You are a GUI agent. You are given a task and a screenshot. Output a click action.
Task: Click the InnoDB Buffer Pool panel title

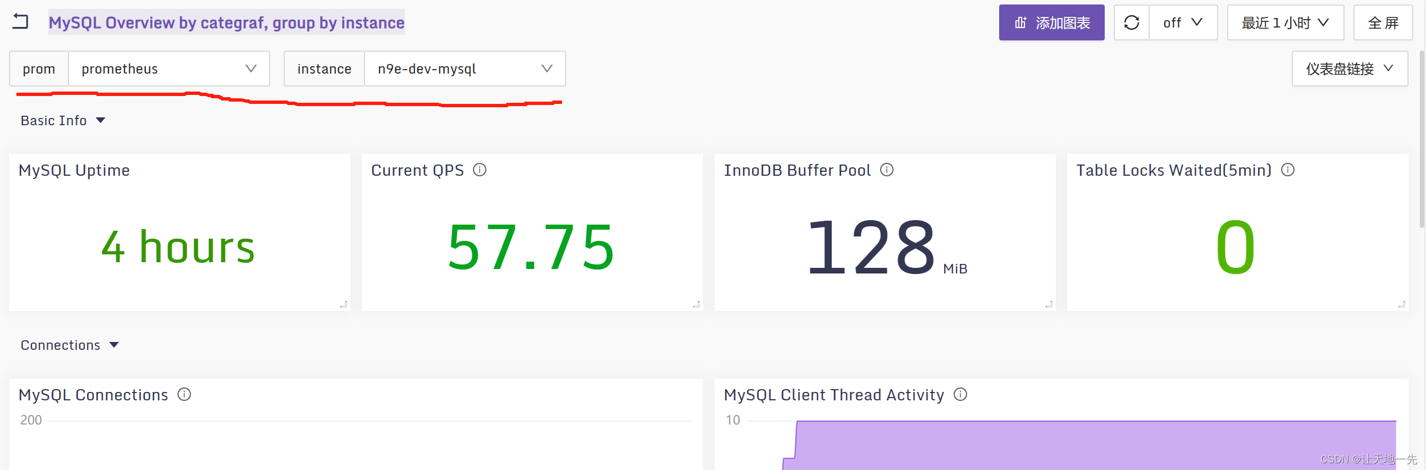pyautogui.click(x=797, y=170)
